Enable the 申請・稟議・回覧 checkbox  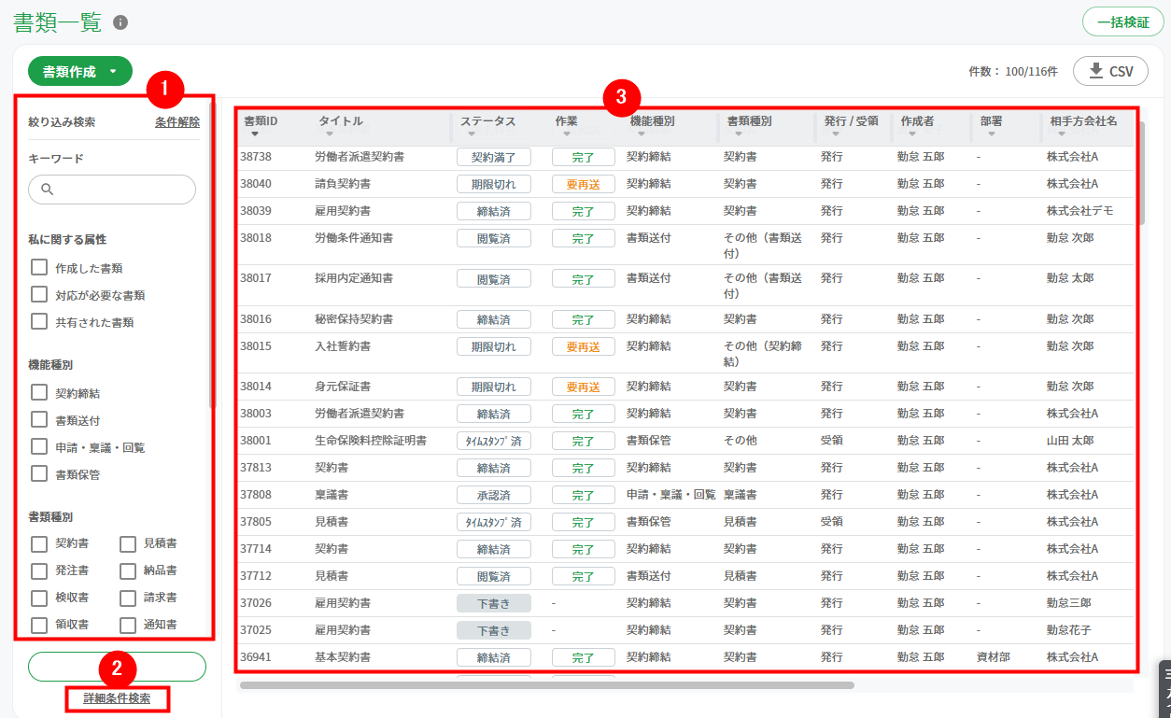tap(39, 446)
